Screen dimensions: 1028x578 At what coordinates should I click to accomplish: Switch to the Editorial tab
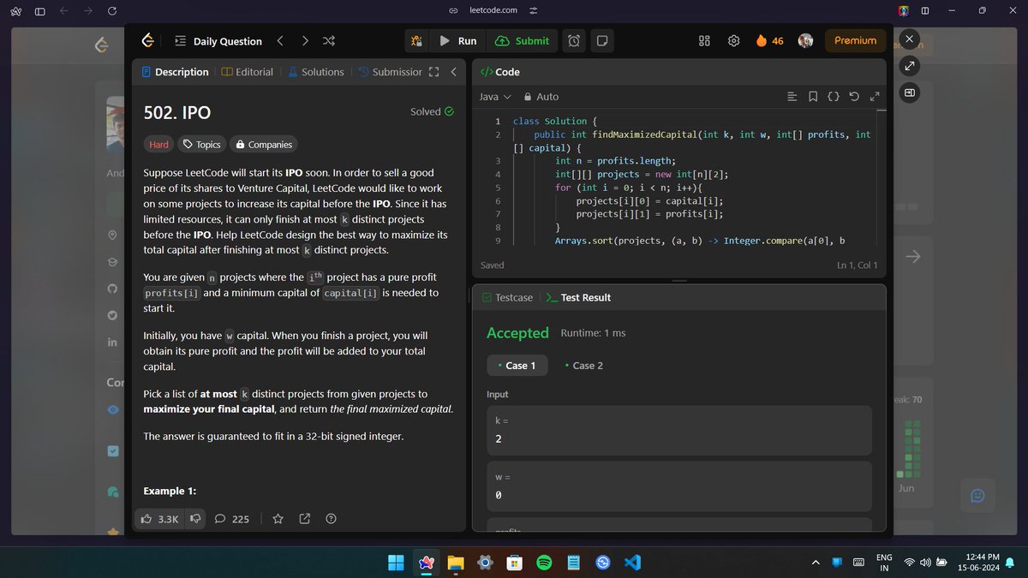point(247,72)
